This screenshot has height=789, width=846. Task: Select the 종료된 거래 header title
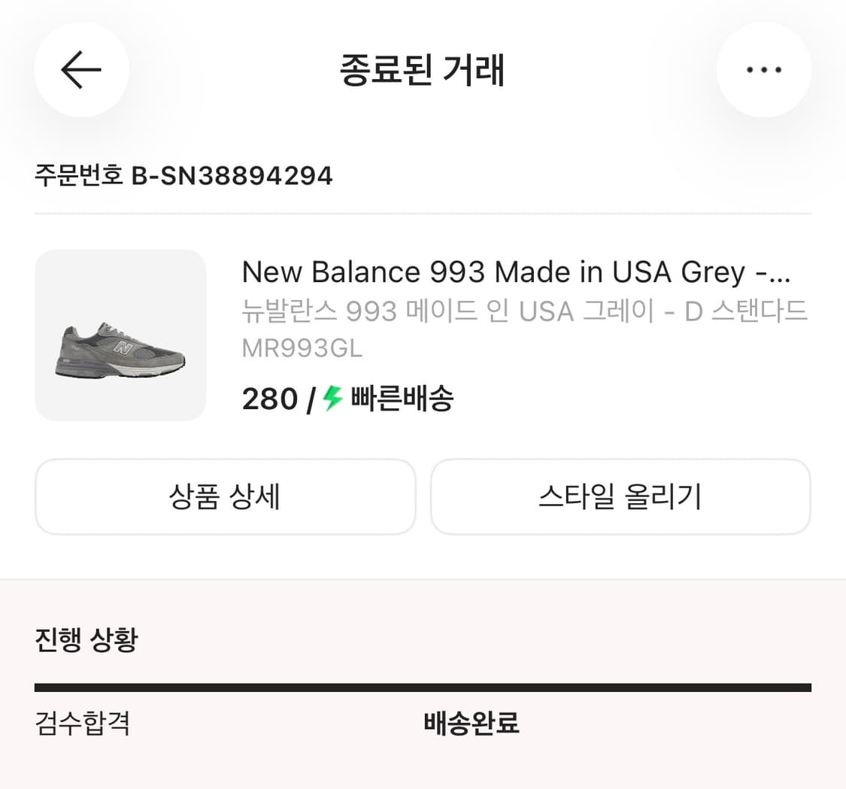pos(423,69)
